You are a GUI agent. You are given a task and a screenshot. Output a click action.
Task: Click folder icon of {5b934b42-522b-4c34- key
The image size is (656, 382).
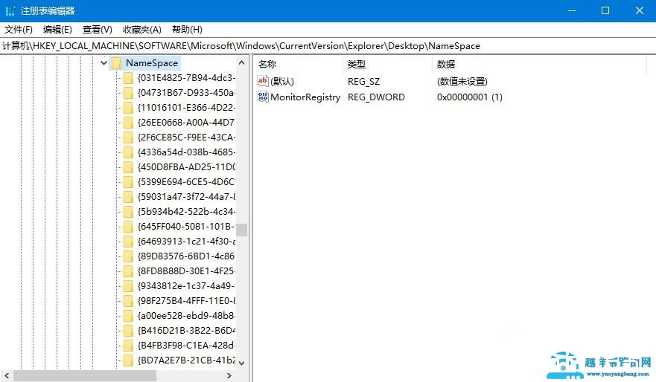click(x=128, y=212)
